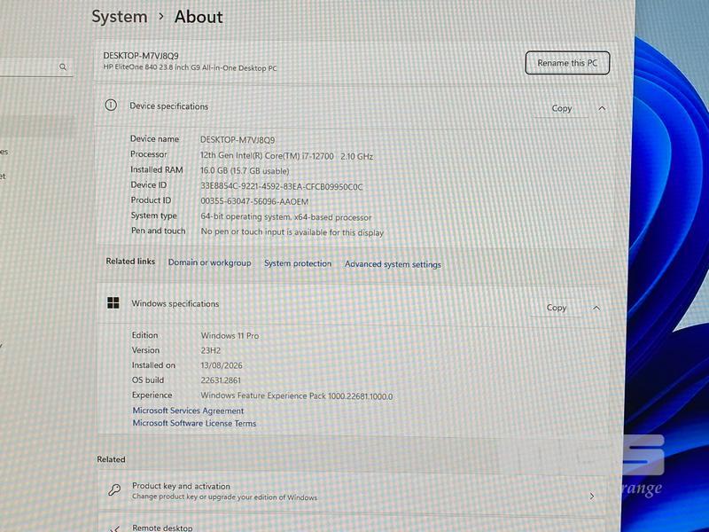Image resolution: width=709 pixels, height=532 pixels.
Task: Select device name value DESKTOP-M7VJ8Q9 in specifications
Action: click(238, 140)
